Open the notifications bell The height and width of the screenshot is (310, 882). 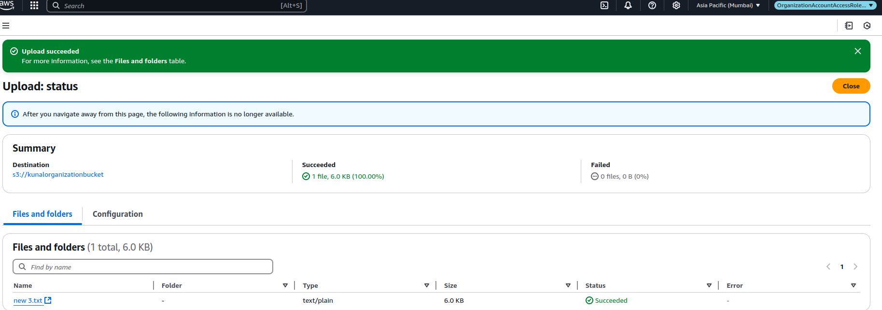coord(628,5)
